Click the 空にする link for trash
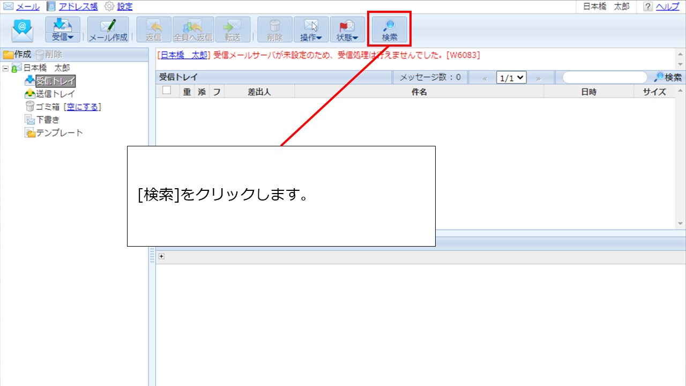 83,107
